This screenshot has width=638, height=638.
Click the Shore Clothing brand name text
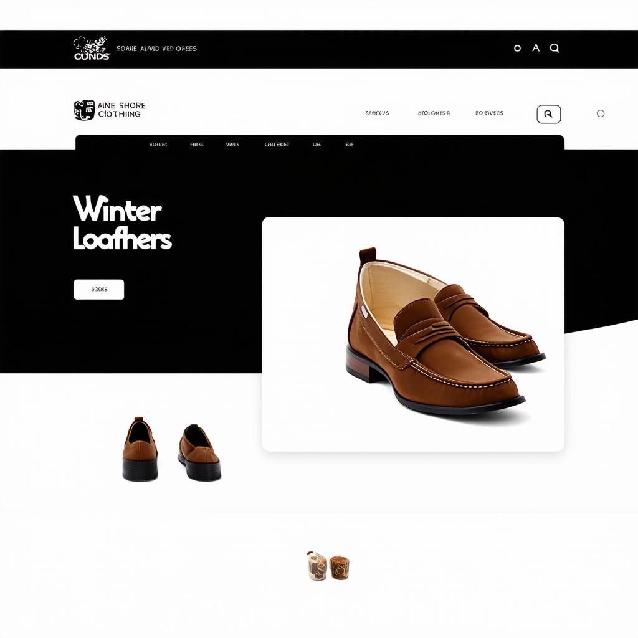click(121, 110)
